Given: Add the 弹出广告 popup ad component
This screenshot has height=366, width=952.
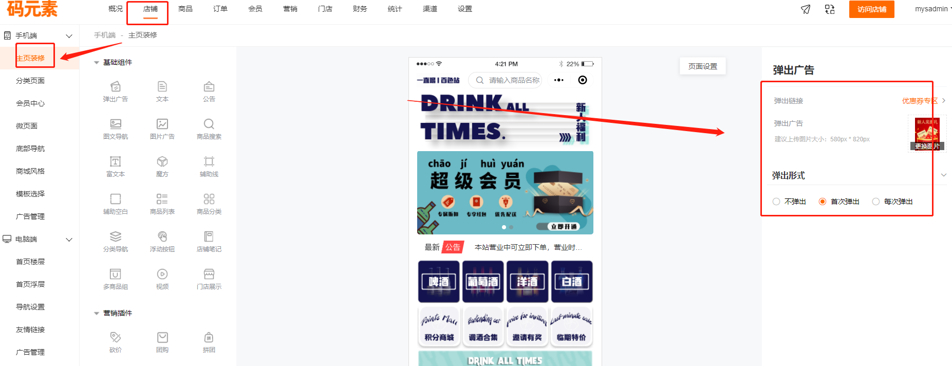Looking at the screenshot, I should click(x=116, y=91).
